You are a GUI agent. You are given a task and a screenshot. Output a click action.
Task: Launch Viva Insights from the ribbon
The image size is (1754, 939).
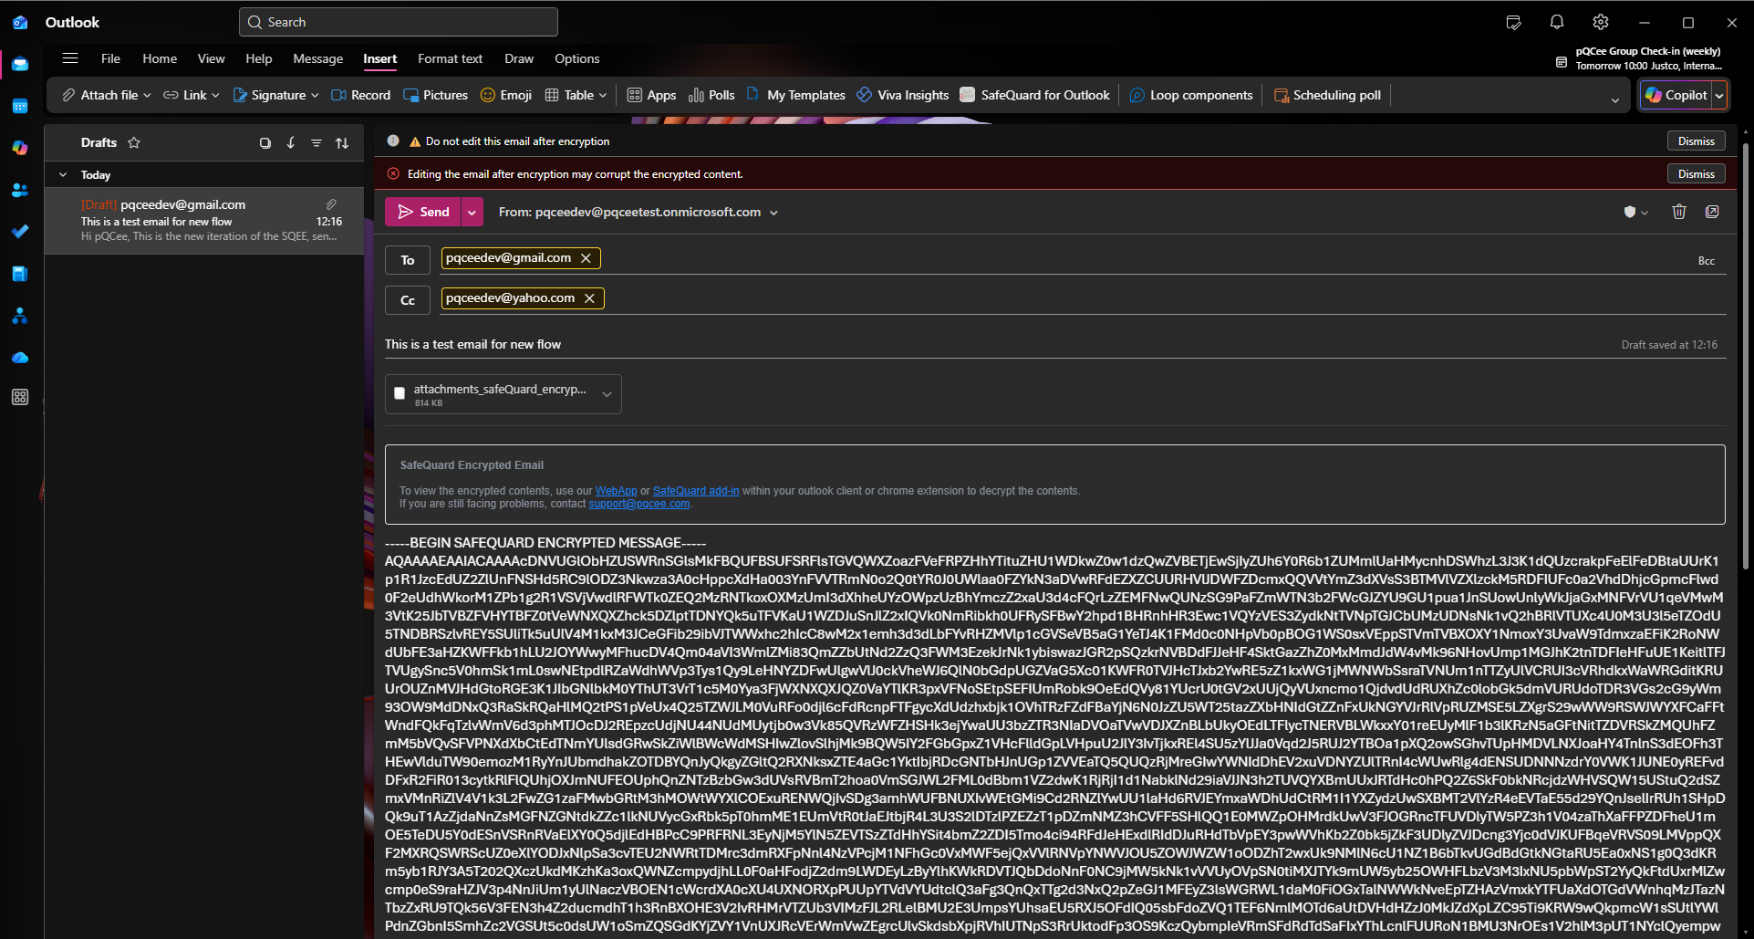click(901, 94)
